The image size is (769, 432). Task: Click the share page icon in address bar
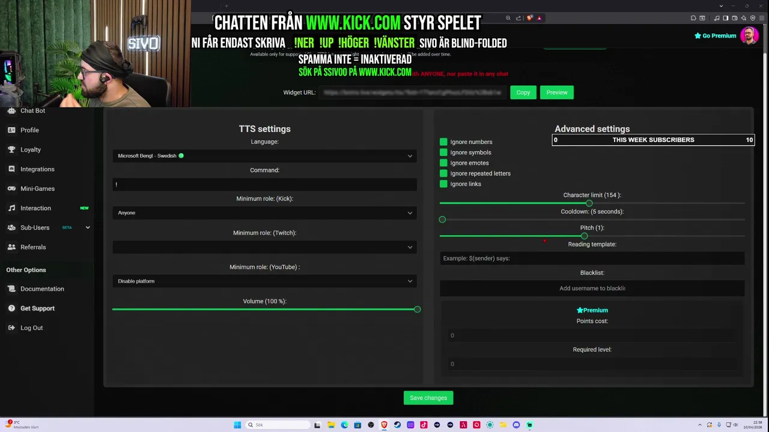coord(518,18)
